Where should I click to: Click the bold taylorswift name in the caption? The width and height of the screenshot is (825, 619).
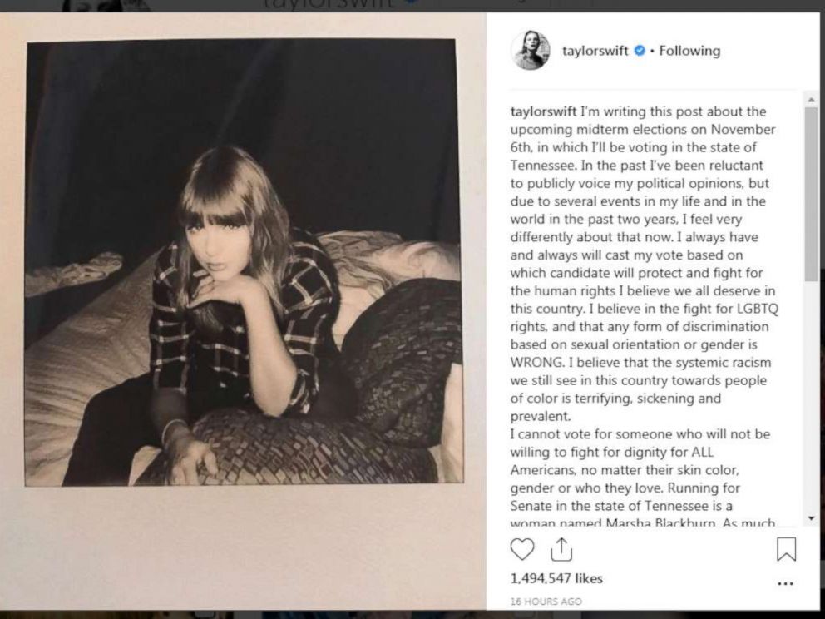click(543, 111)
